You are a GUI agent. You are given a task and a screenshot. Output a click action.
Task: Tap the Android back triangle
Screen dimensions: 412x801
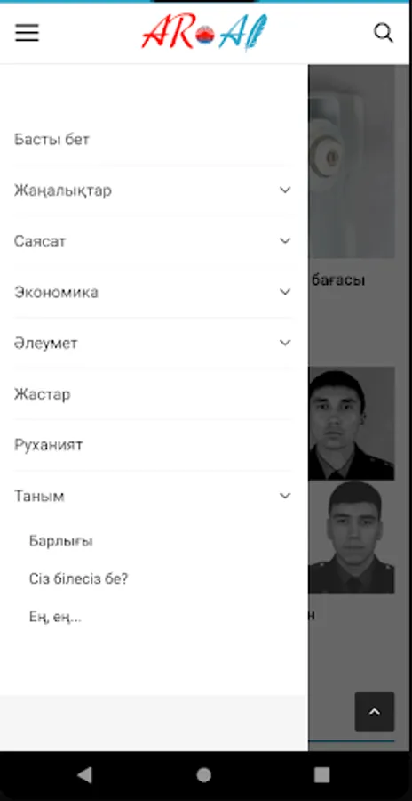(x=84, y=775)
